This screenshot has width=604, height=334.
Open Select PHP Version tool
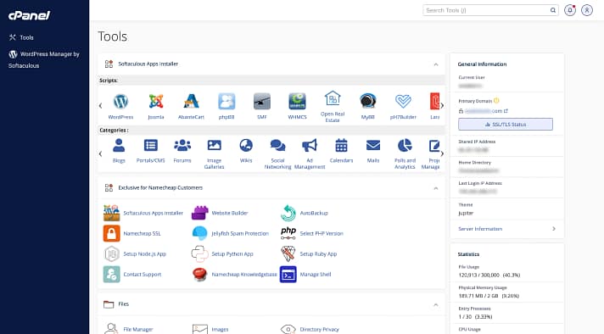322,234
